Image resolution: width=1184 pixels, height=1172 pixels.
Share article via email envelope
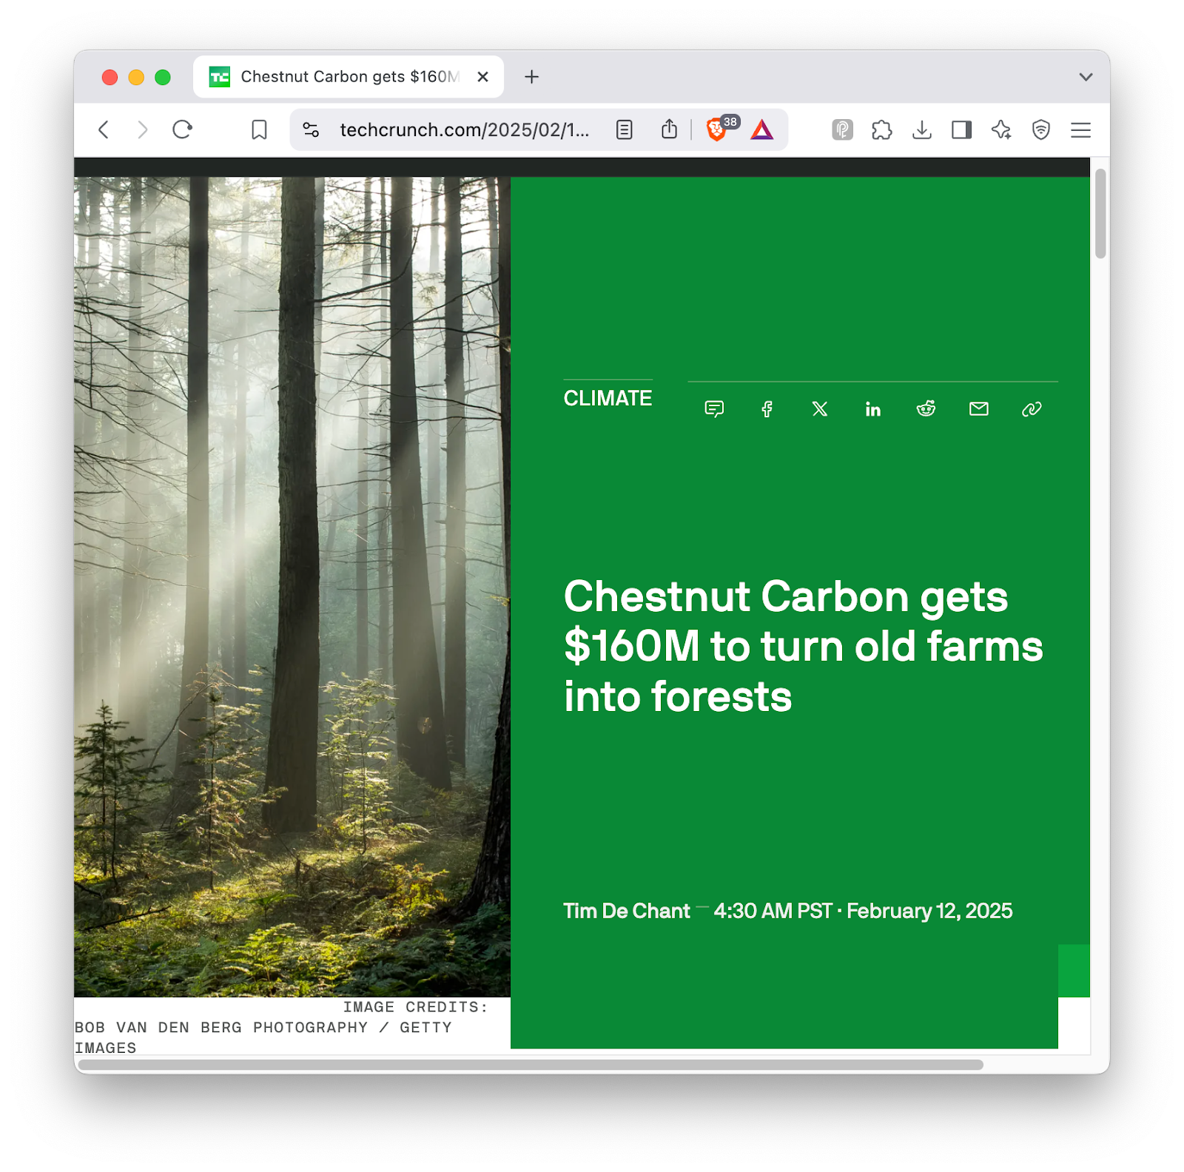pyautogui.click(x=979, y=409)
